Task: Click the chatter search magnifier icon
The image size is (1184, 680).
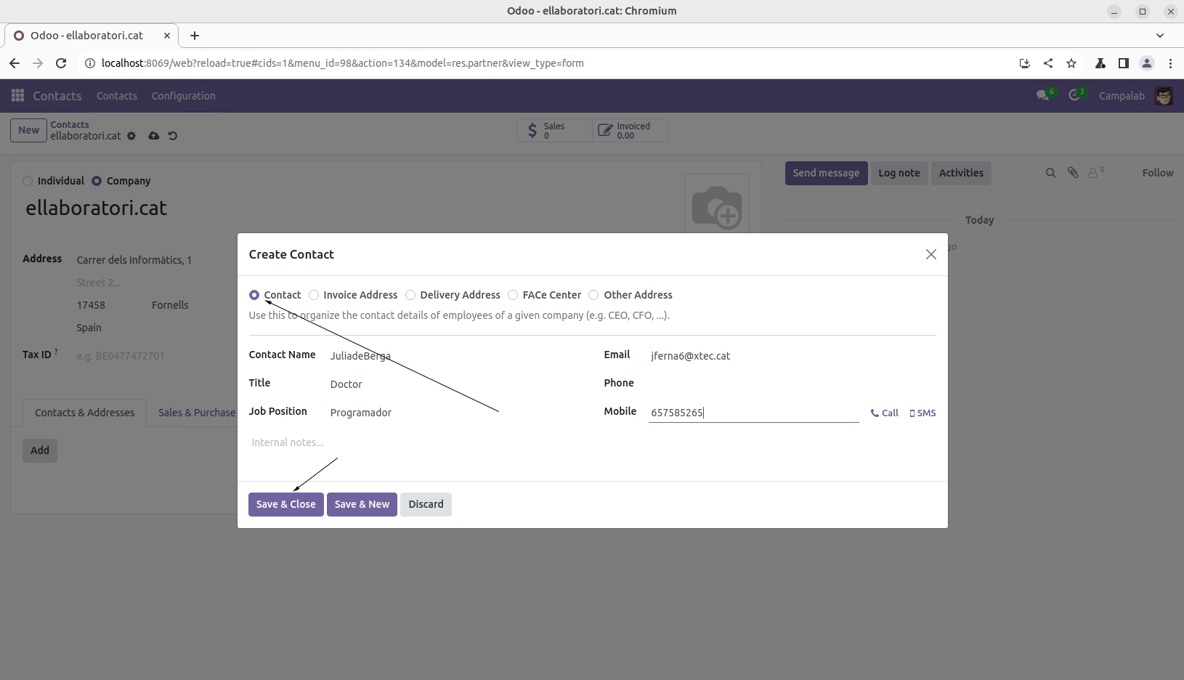Action: click(1050, 173)
